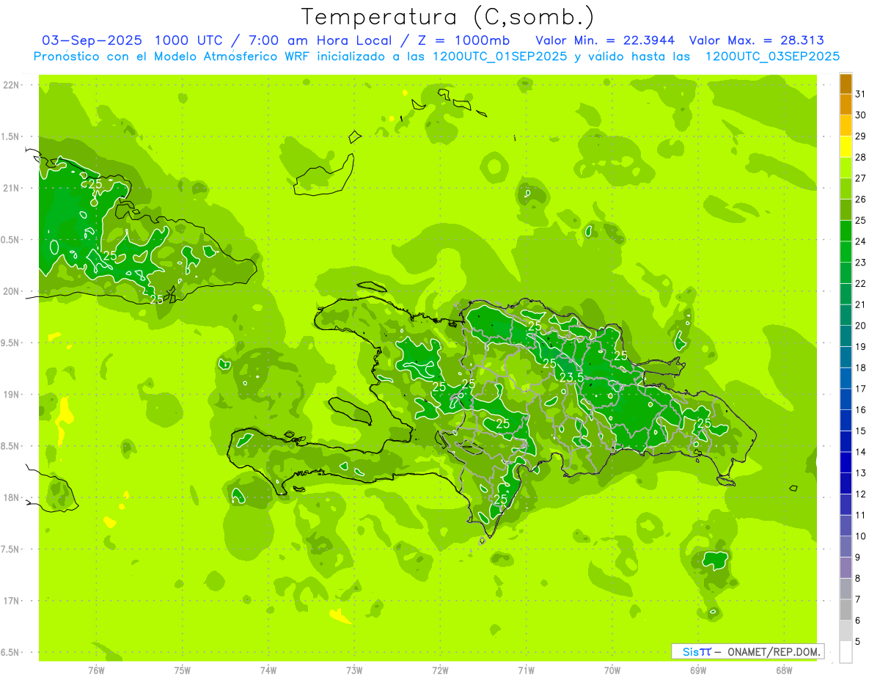Screen dimensions: 880x680
Task: Click the '12' value on color scale
Action: 861,494
